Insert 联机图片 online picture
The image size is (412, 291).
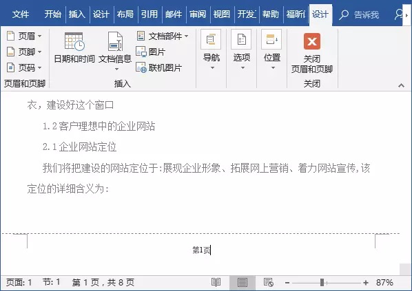pos(158,67)
